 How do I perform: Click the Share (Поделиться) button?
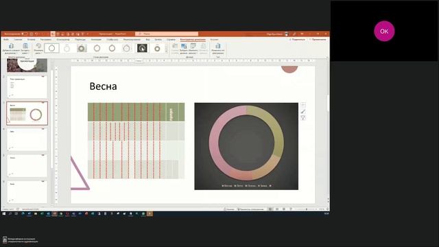click(x=297, y=40)
